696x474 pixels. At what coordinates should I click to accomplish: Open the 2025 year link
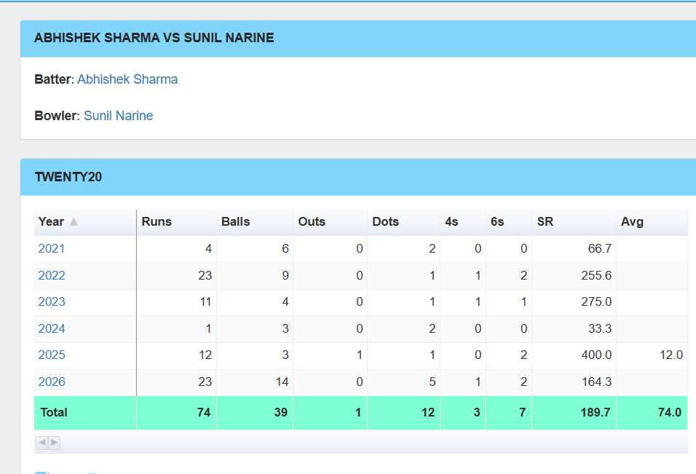52,355
